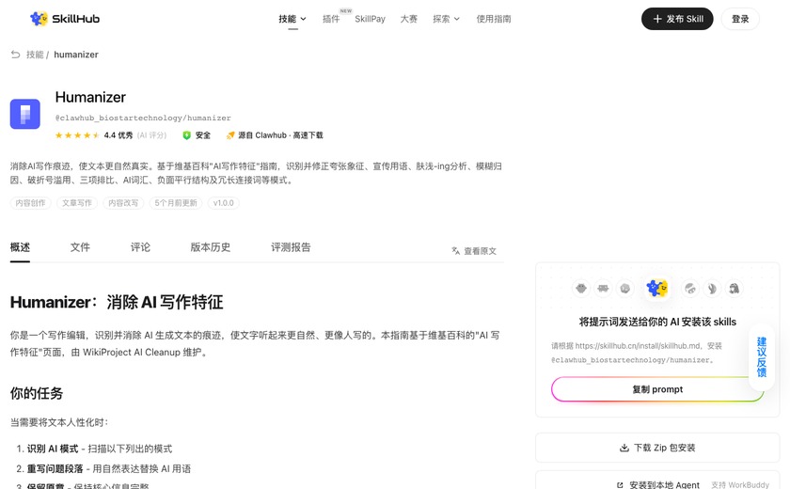This screenshot has width=790, height=489.
Task: Click the SkillHub logo
Action: (x=65, y=19)
